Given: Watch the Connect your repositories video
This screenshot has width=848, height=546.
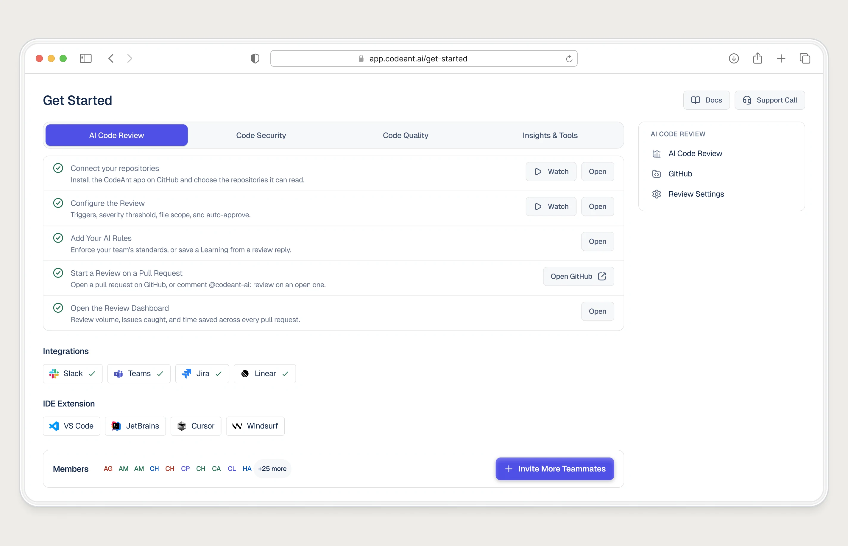Looking at the screenshot, I should click(x=551, y=172).
